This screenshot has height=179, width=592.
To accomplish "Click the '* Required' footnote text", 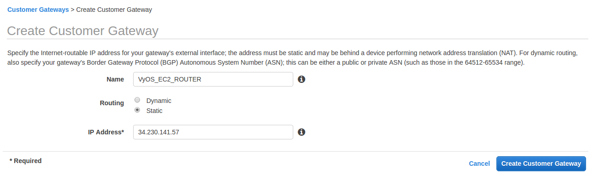I will coord(26,161).
